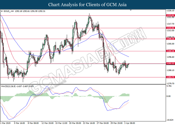
Task: Click the 27 Mar 04:00 time label
Action: (103, 123)
